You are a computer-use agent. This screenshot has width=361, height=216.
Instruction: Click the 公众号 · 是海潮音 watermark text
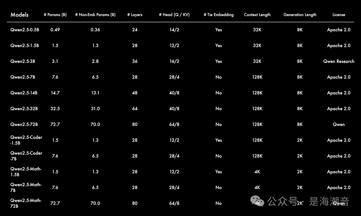point(308,201)
